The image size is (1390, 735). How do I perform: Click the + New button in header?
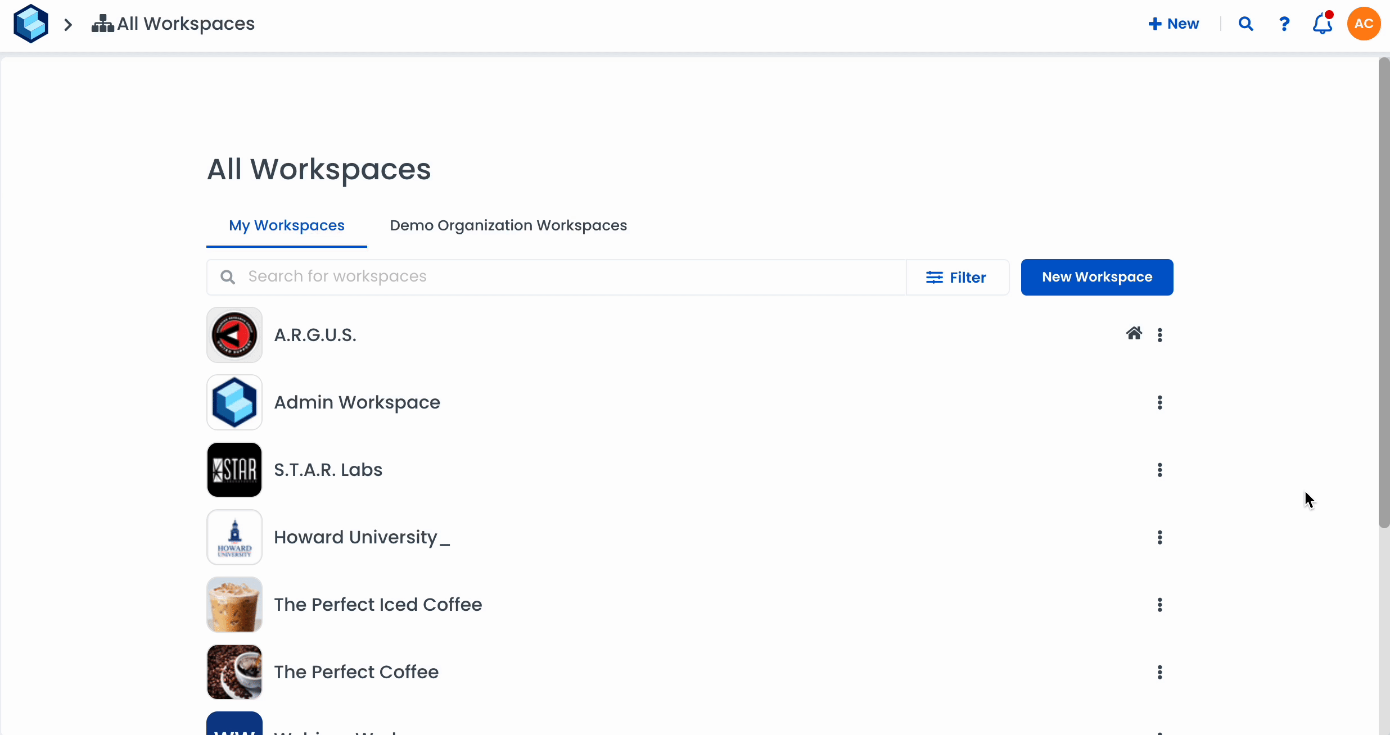point(1174,24)
